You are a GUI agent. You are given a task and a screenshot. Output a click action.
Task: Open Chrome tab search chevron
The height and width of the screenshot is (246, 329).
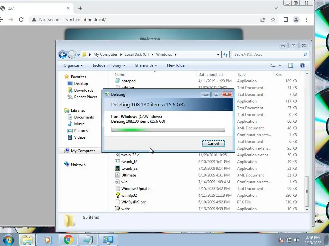click(276, 8)
